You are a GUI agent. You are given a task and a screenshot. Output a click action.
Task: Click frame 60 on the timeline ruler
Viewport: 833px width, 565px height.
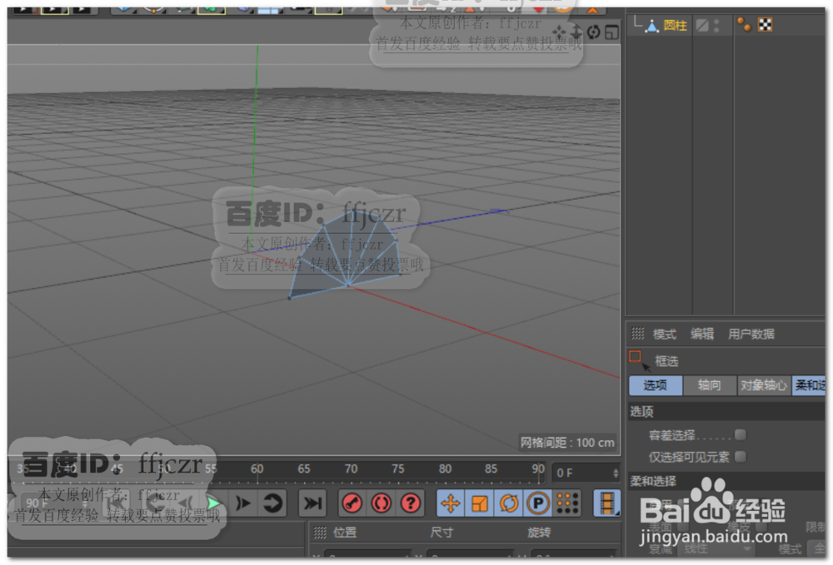pos(257,469)
